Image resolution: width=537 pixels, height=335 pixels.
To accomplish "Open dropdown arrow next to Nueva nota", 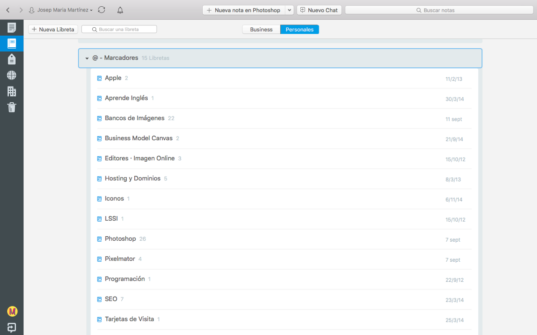I will pos(289,10).
